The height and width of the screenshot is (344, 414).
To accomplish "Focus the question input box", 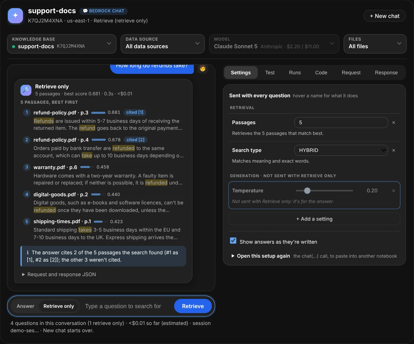I will (127, 306).
